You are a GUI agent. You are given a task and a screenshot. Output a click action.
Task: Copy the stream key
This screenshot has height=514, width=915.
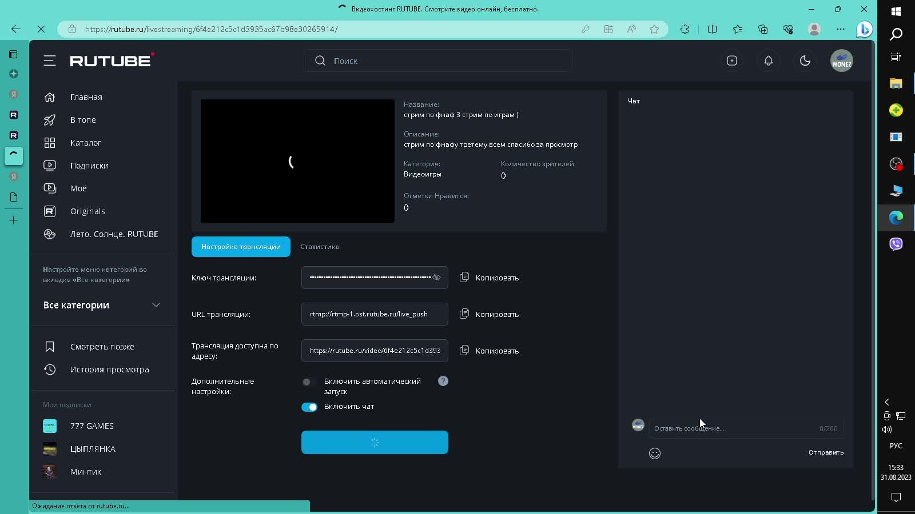pyautogui.click(x=490, y=278)
